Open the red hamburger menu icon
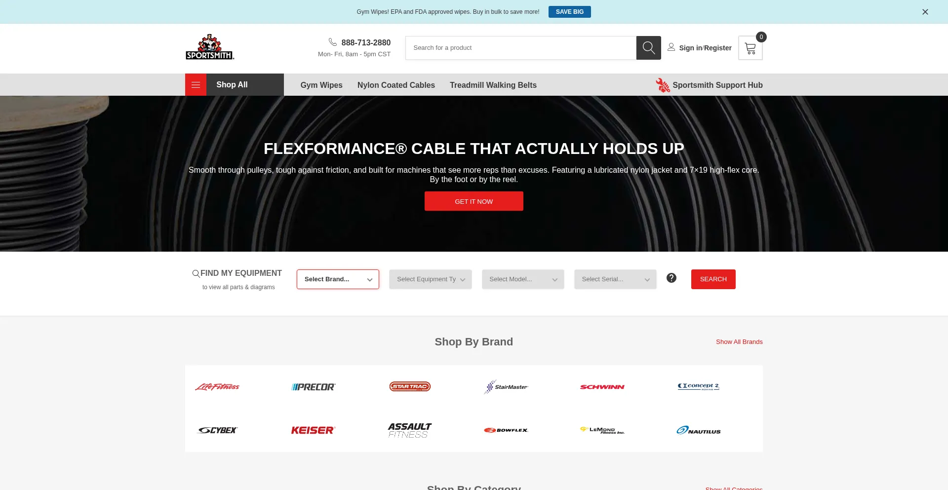This screenshot has height=490, width=948. (196, 85)
